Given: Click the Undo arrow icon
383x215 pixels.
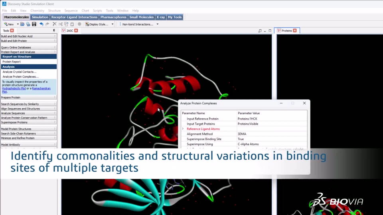Looking at the screenshot, I should pos(41,24).
